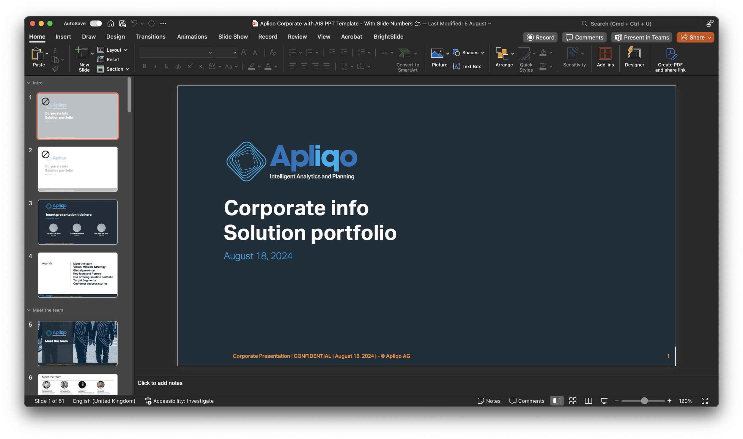Click the New Slide icon

(x=81, y=53)
